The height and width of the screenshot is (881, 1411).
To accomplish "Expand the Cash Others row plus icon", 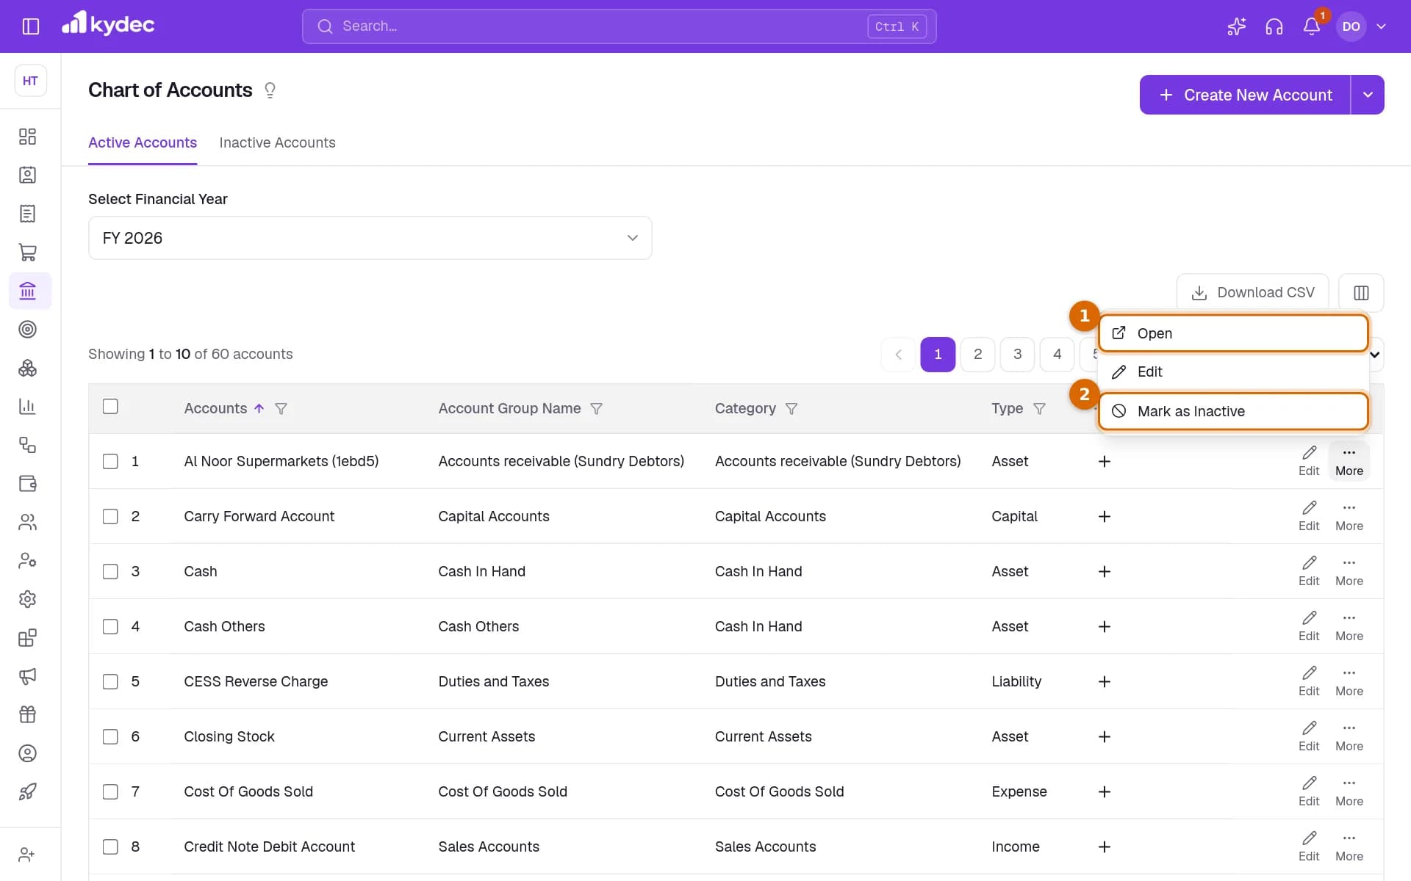I will click(1104, 627).
